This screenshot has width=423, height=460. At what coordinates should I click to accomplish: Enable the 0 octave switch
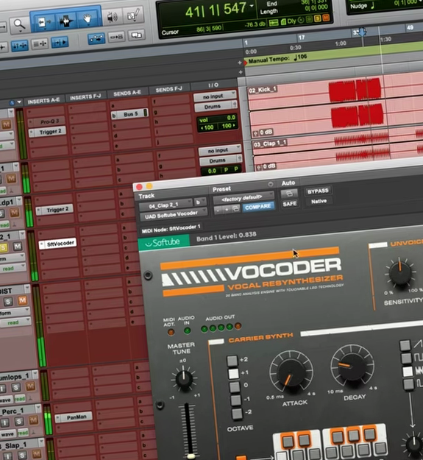coord(235,386)
